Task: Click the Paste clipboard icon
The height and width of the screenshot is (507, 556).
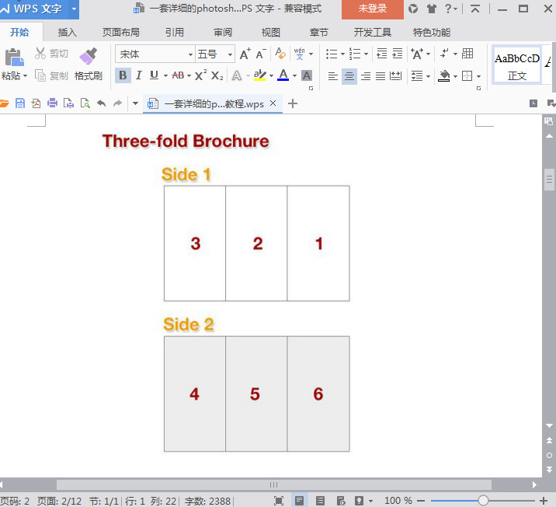Action: click(14, 58)
